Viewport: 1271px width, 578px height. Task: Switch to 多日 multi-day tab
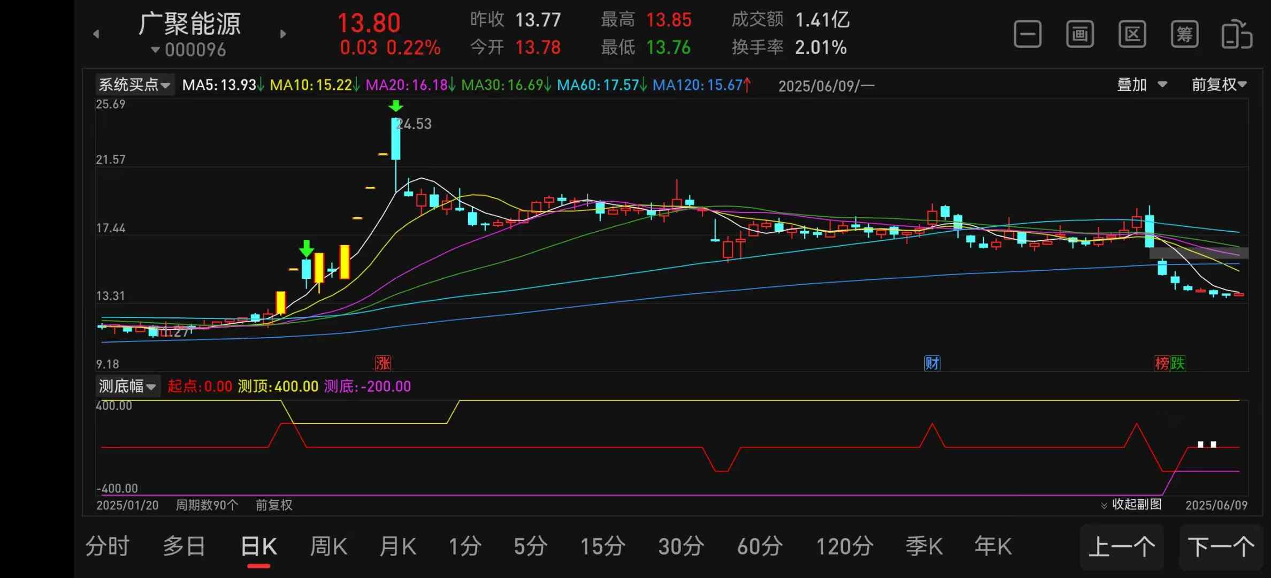[x=185, y=546]
